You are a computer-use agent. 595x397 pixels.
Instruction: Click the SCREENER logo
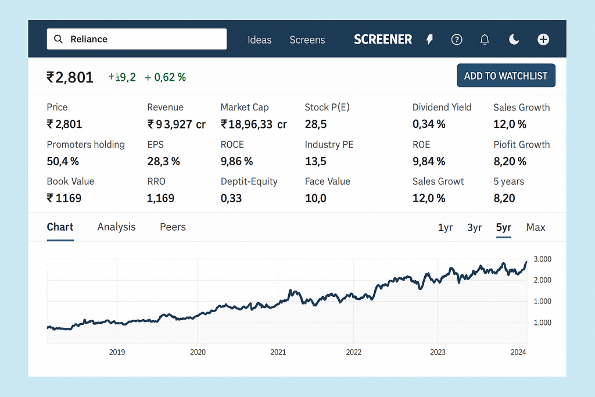[382, 40]
